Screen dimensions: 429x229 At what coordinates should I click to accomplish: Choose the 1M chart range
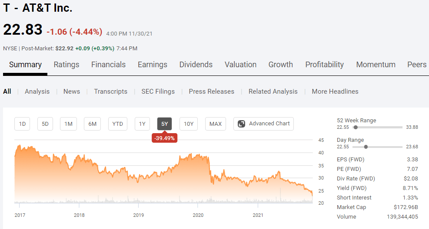coord(68,124)
